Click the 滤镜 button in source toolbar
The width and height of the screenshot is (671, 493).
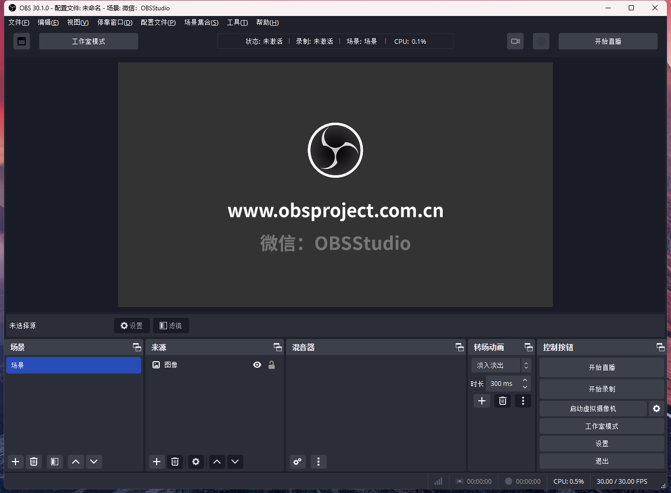pos(171,326)
